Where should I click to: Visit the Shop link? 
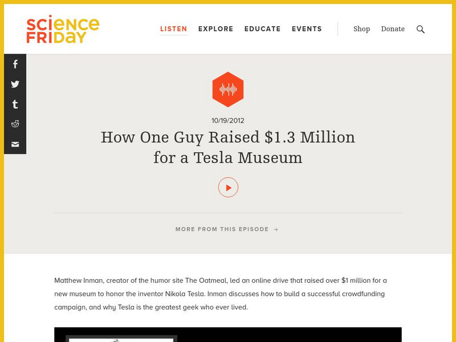pos(361,29)
